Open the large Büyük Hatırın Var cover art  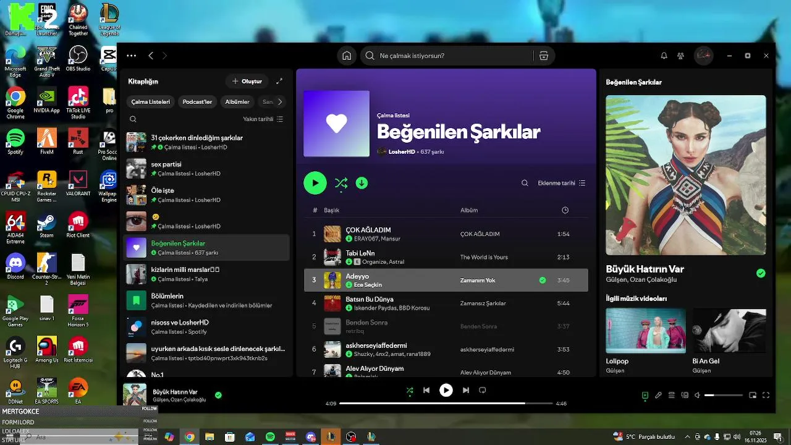tap(686, 175)
